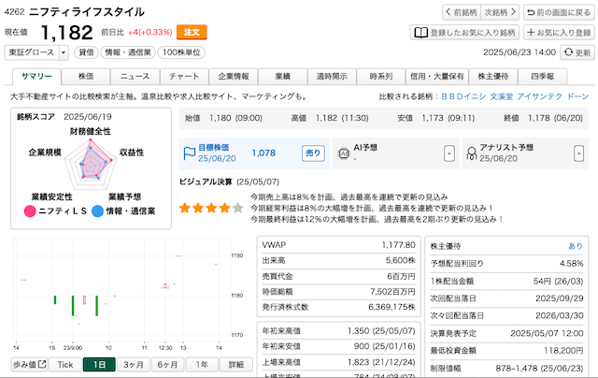Click the 目標株価 flag icon

[189, 153]
